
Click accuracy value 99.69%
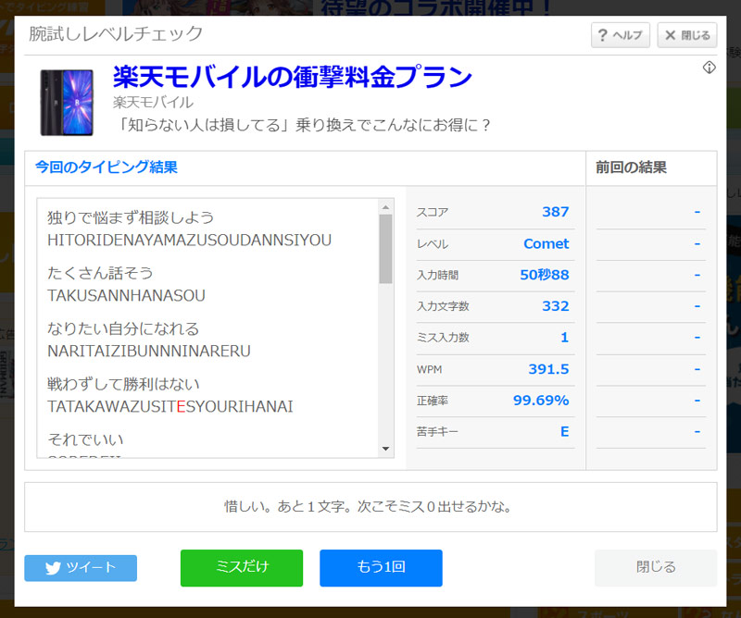tap(541, 401)
